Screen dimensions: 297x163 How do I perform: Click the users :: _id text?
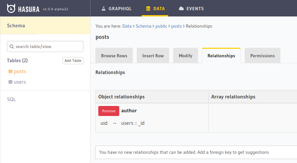(133, 123)
